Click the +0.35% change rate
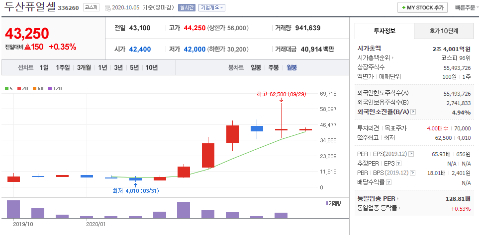Viewport: 479px width, 235px height. 62,47
